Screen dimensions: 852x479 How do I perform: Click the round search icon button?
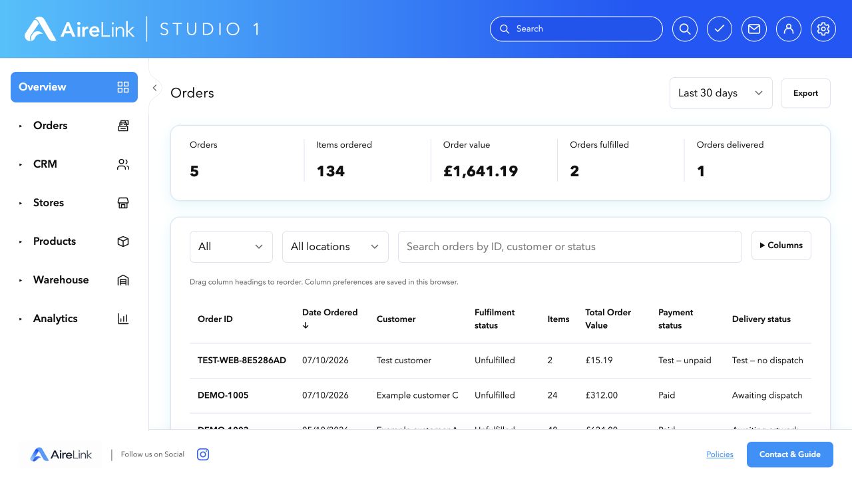[x=685, y=29]
